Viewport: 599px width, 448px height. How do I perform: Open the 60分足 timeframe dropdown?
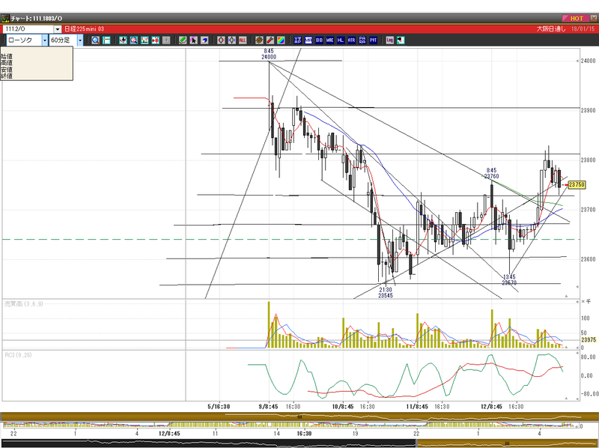click(80, 40)
